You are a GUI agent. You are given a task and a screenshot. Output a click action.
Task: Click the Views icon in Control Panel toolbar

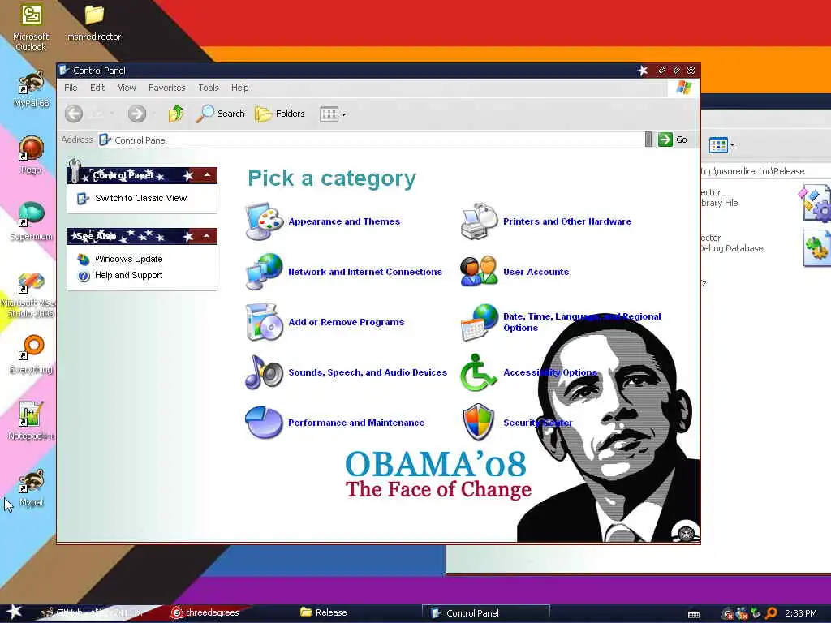[x=329, y=114]
